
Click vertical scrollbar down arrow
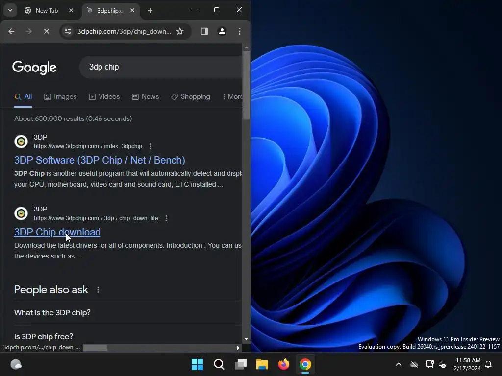point(246,339)
